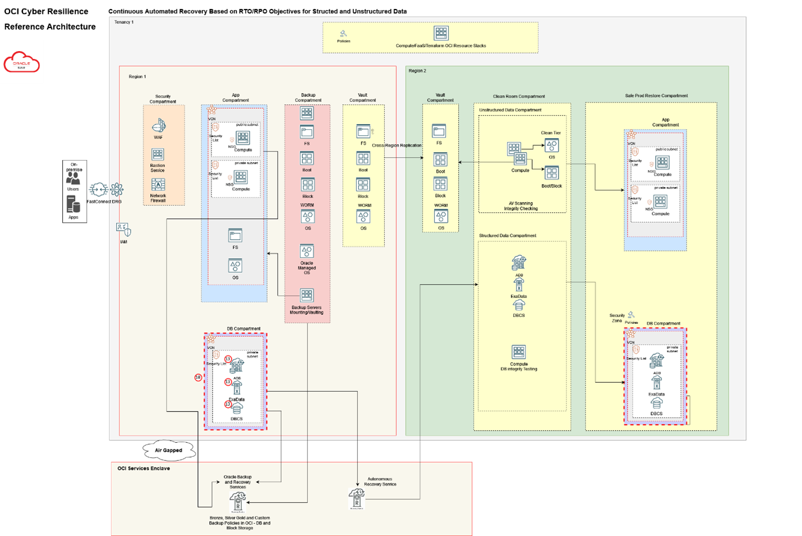
Task: Click the Backup Servers Mounting/Vaulting icon
Action: pyautogui.click(x=307, y=294)
